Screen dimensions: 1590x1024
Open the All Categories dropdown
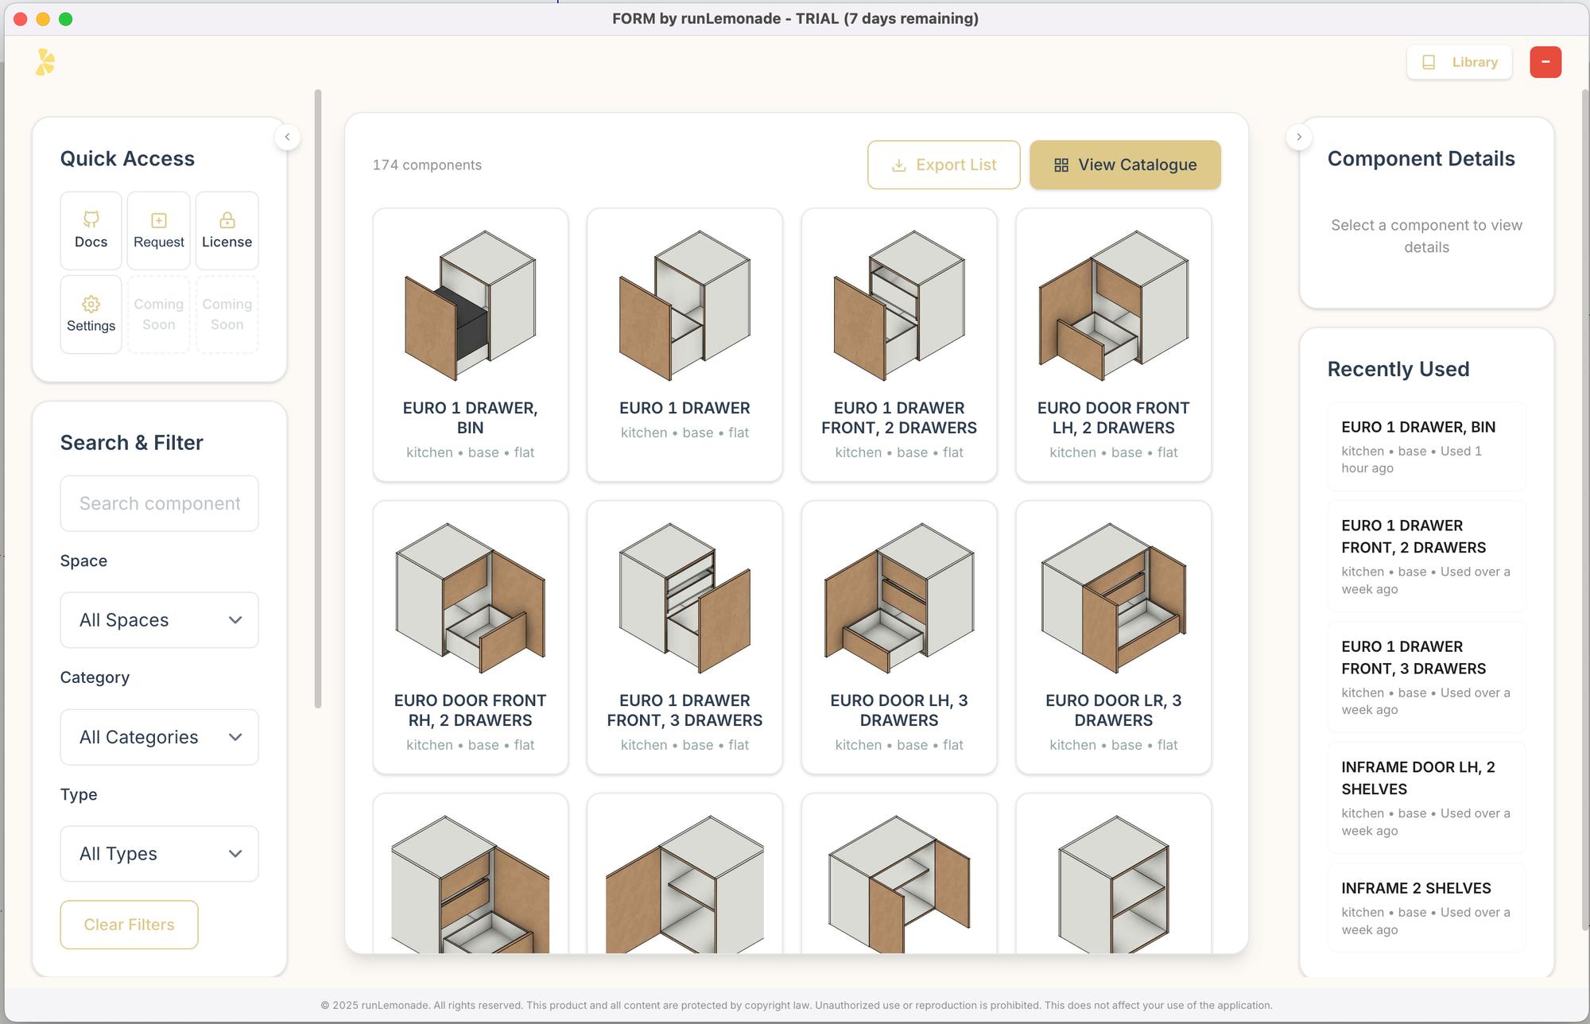click(159, 737)
